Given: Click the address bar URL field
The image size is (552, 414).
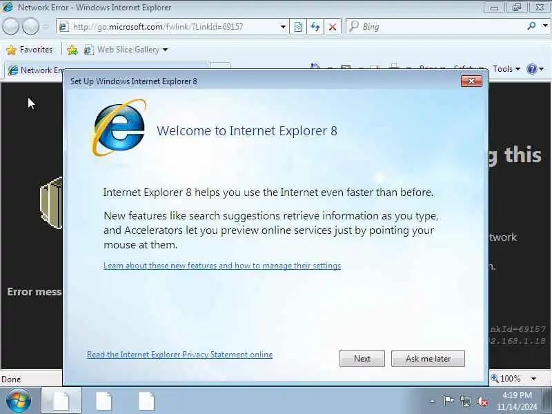Looking at the screenshot, I should [x=172, y=27].
